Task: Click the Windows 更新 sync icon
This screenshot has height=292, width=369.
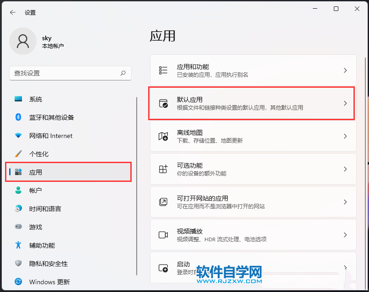Action: [x=18, y=282]
